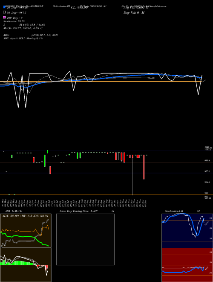Select the '20 Day - 989.16' legend text
Image resolution: width=213 pixels, height=282 pixels.
(x=17, y=8)
